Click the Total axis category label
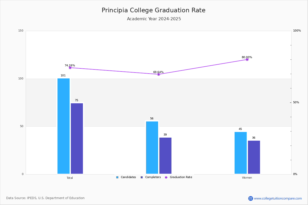Screen dimensions: 308x205 click(x=70, y=178)
